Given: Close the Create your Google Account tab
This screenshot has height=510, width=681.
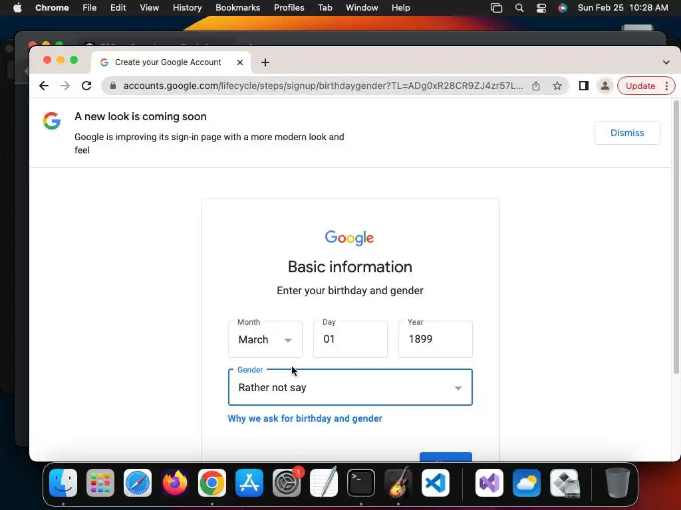Looking at the screenshot, I should click(239, 62).
